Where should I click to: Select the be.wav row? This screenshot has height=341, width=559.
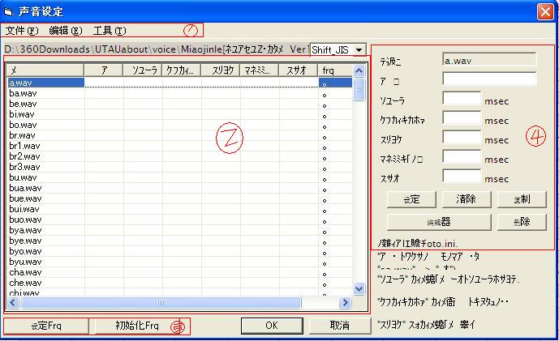pyautogui.click(x=180, y=104)
